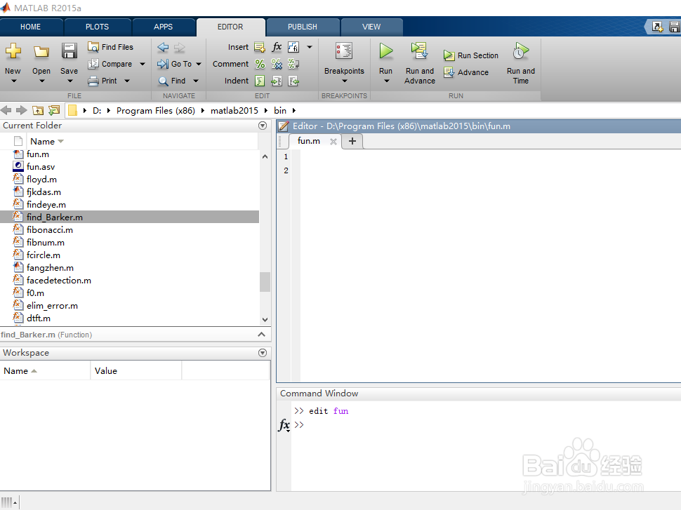Viewport: 681px width, 510px height.
Task: Add a new editor tab with plus
Action: coord(352,141)
